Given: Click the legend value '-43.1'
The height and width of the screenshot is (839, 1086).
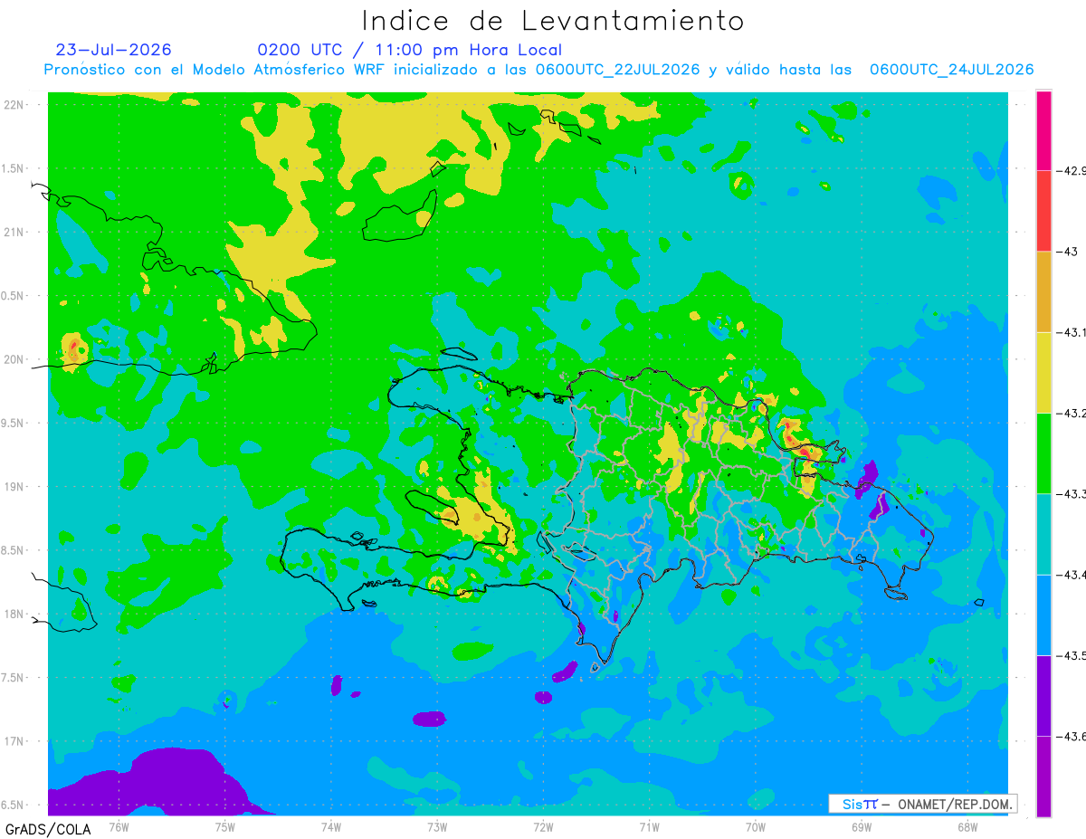Looking at the screenshot, I should 1071,332.
